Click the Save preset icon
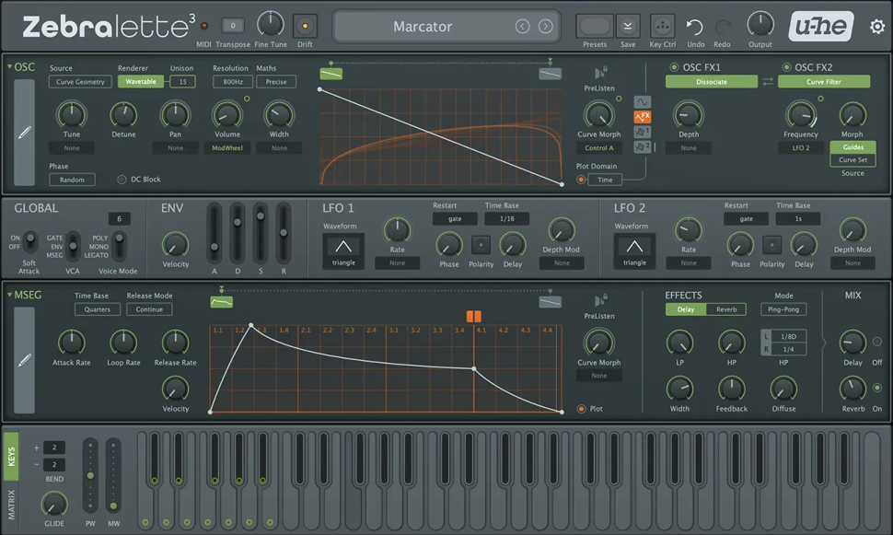The height and width of the screenshot is (535, 893). coord(628,26)
